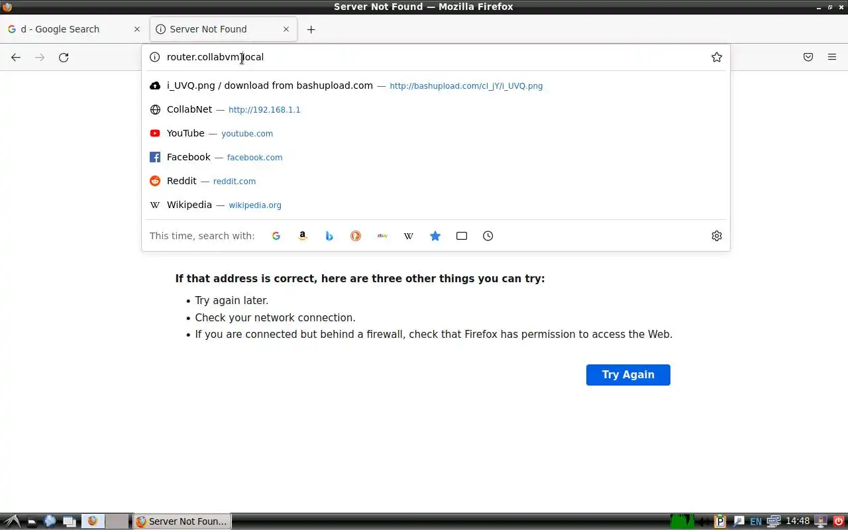This screenshot has width=848, height=530.
Task: Launch web browser globe icon in taskbar
Action: click(x=50, y=521)
